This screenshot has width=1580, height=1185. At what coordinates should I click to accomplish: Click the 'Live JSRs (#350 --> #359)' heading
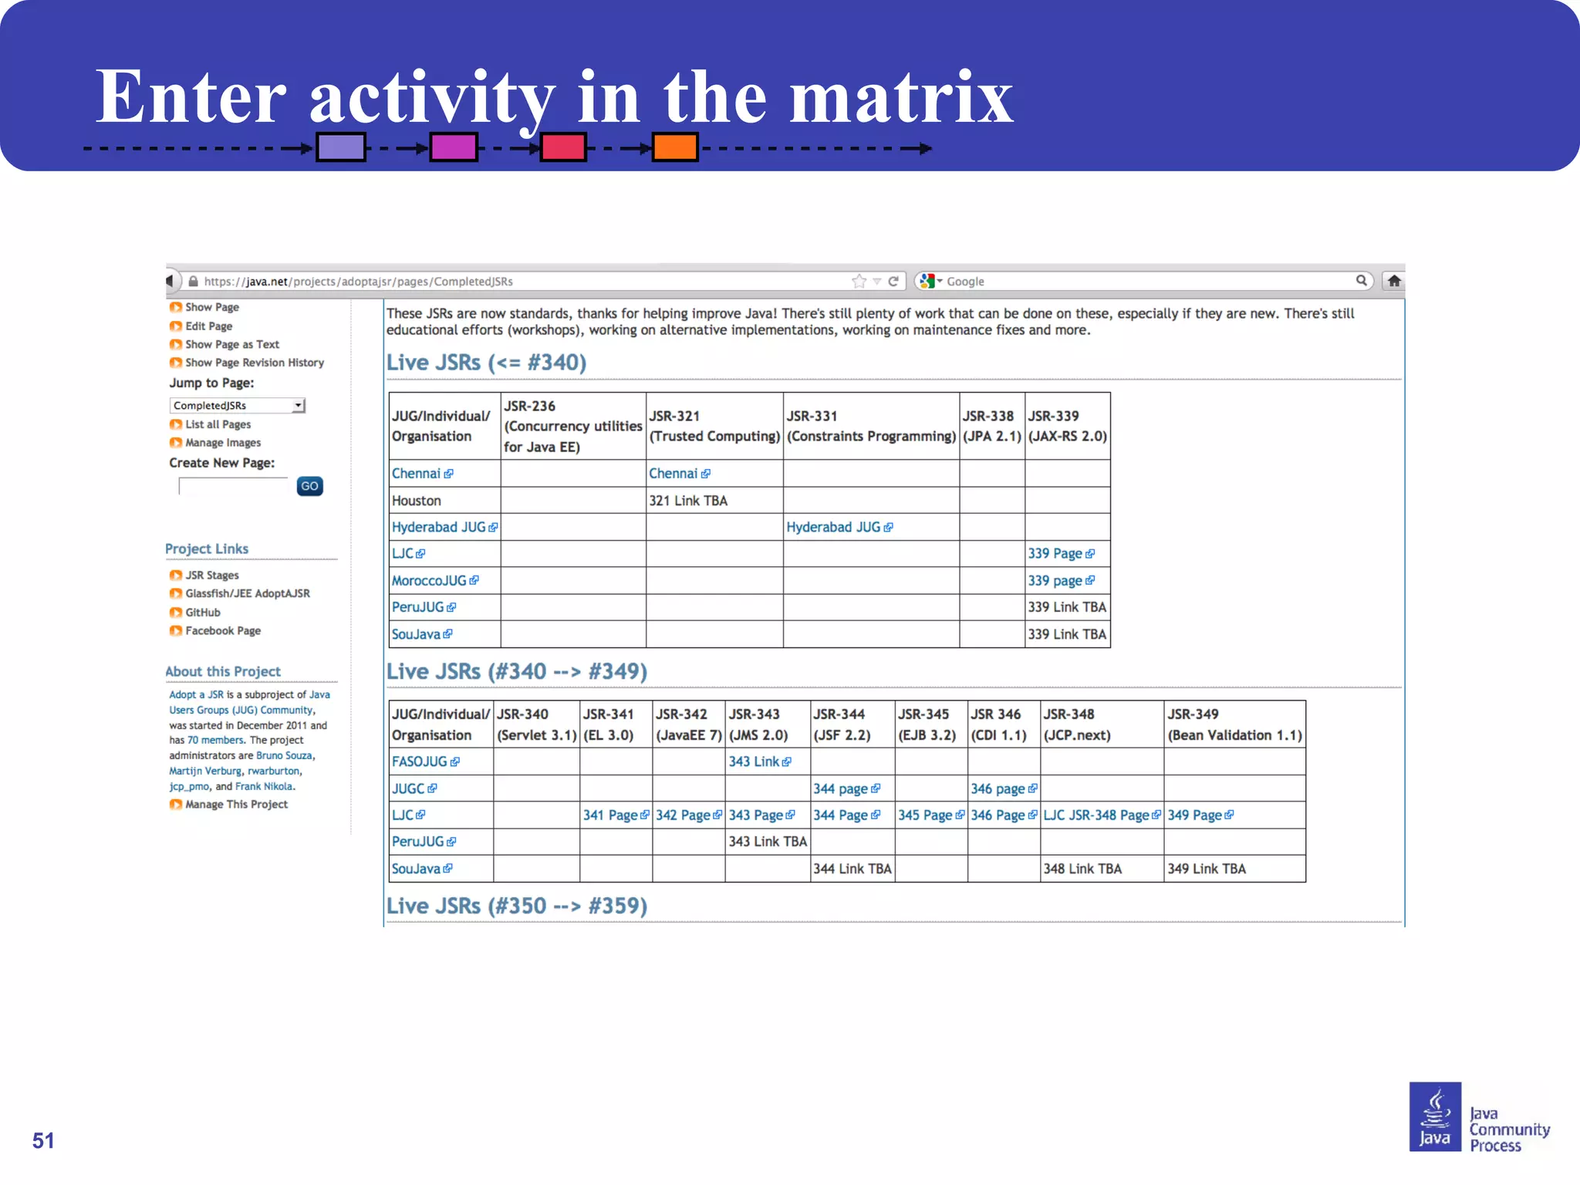(517, 906)
